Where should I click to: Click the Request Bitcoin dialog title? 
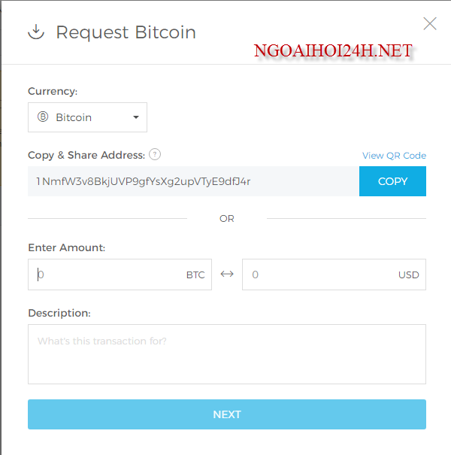coord(126,33)
